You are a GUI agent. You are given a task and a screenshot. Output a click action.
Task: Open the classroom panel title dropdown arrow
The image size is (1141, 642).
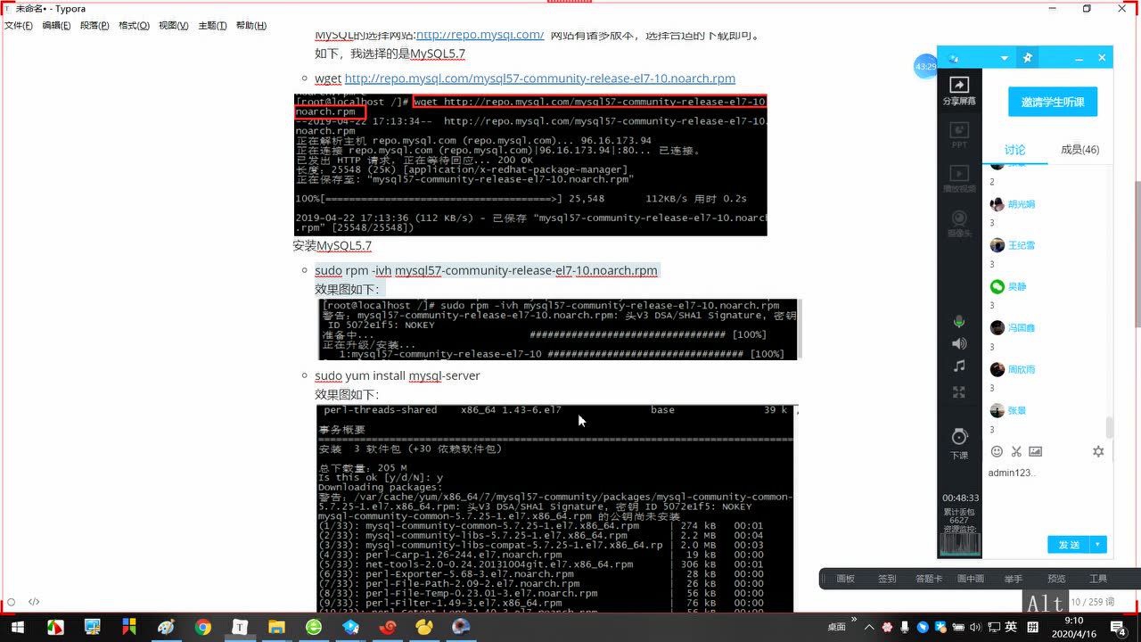(1005, 58)
